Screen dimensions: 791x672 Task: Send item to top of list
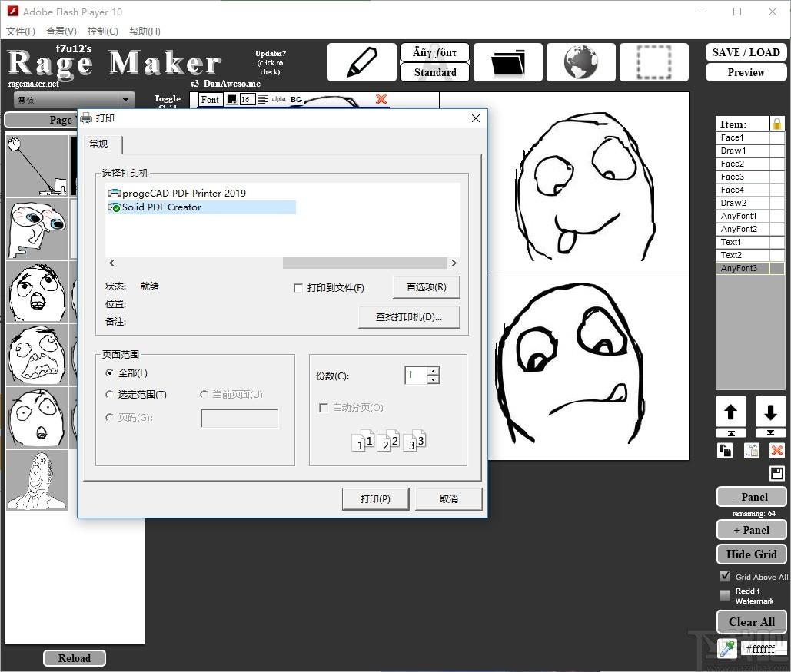pos(730,433)
